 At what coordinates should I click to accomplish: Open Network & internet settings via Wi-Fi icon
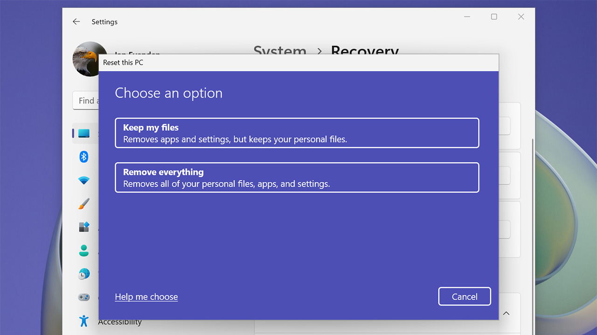[84, 180]
